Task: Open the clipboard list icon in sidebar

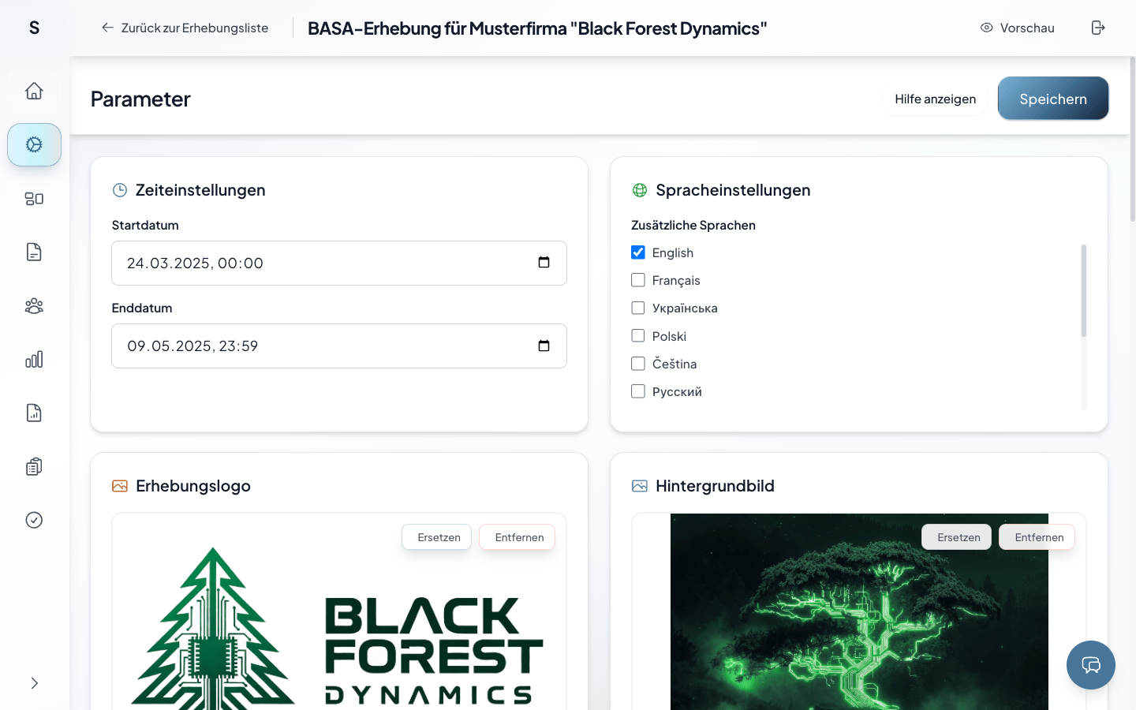Action: click(x=34, y=466)
